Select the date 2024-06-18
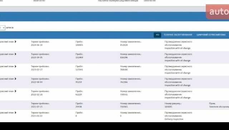The image size is (229, 130). 36,45
